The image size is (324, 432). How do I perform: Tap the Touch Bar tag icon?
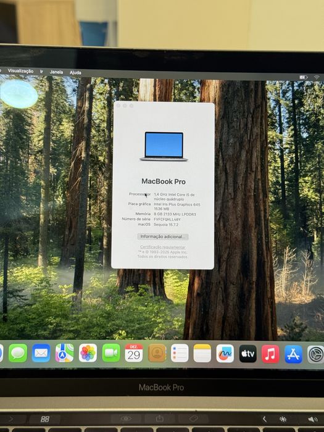(x=194, y=418)
